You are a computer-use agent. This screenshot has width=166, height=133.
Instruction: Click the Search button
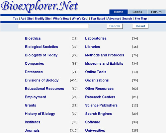click(x=115, y=26)
